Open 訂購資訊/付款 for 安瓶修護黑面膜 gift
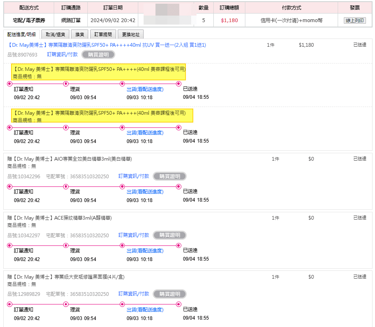Image resolution: width=375 pixels, height=327 pixels. pyautogui.click(x=134, y=294)
